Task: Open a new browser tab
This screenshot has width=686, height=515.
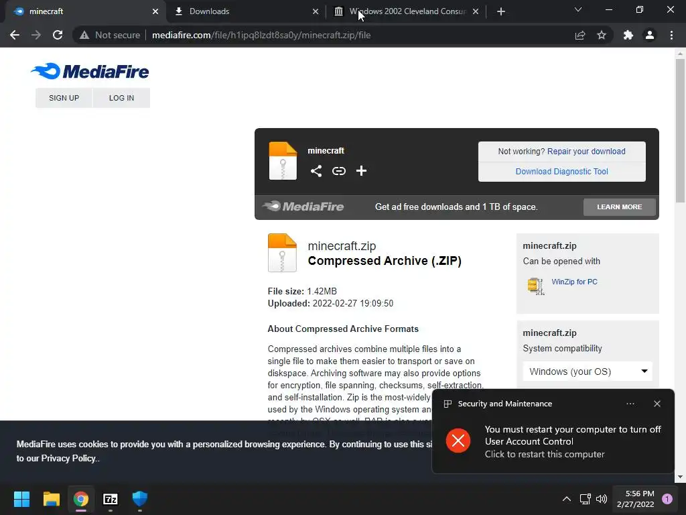Action: pyautogui.click(x=501, y=11)
